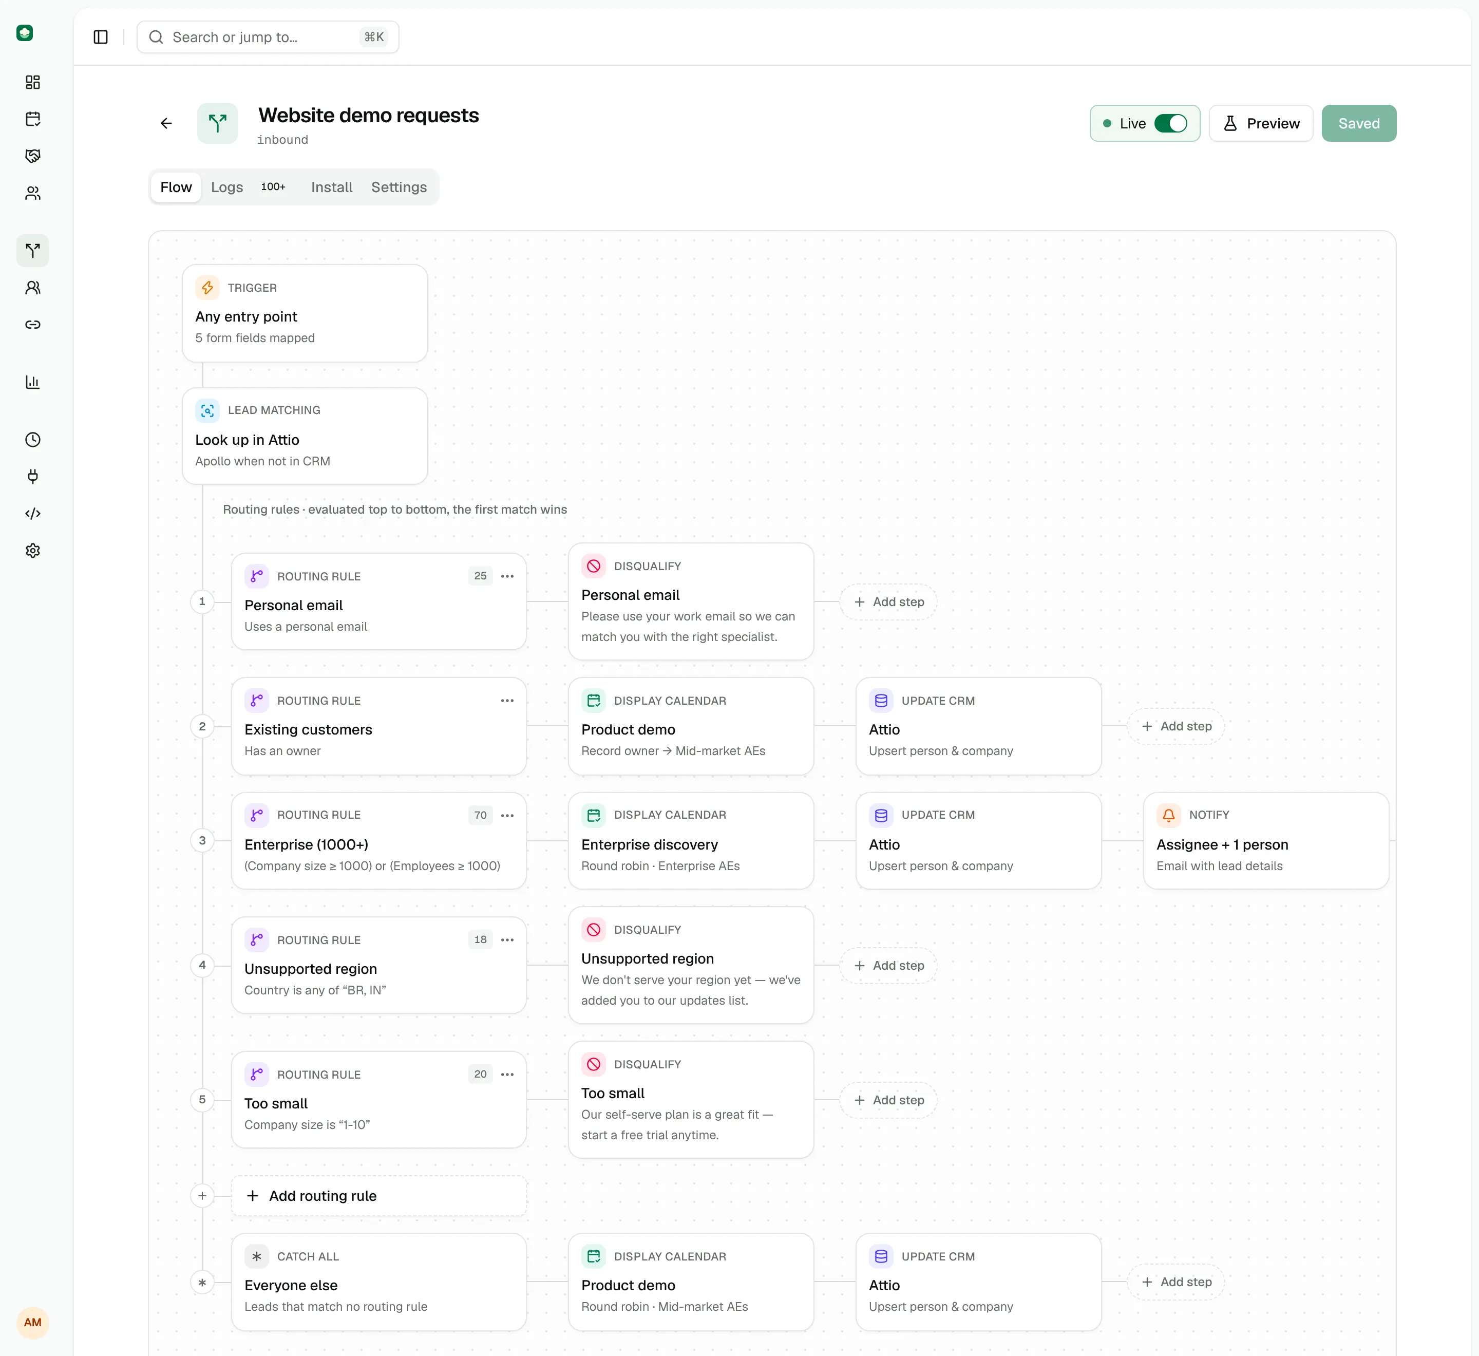The height and width of the screenshot is (1356, 1479).
Task: Click Add routing rule
Action: tap(380, 1196)
